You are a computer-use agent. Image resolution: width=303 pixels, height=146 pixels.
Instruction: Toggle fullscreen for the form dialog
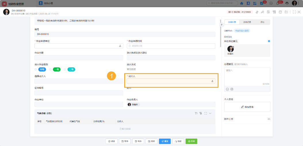click(294, 12)
